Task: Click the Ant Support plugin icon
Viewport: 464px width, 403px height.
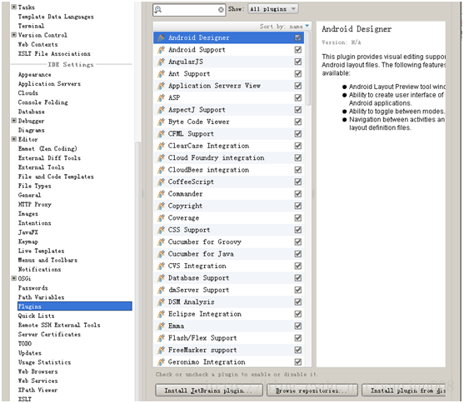Action: pos(161,73)
